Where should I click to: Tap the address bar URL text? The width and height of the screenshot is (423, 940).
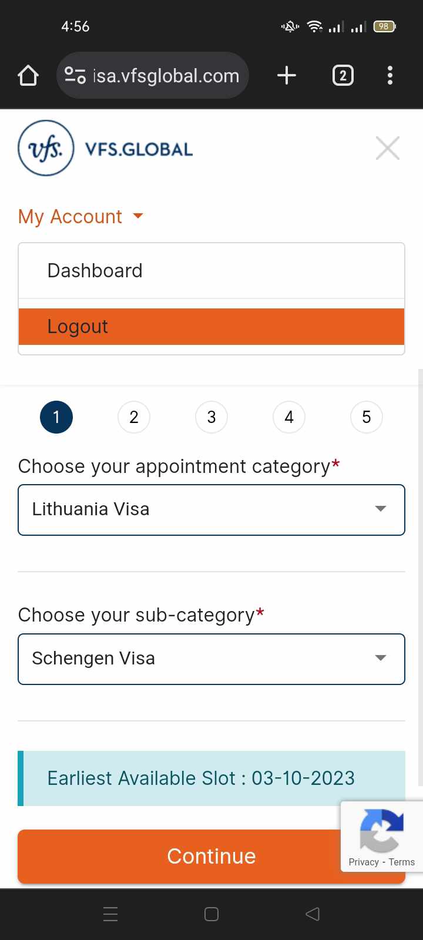166,76
